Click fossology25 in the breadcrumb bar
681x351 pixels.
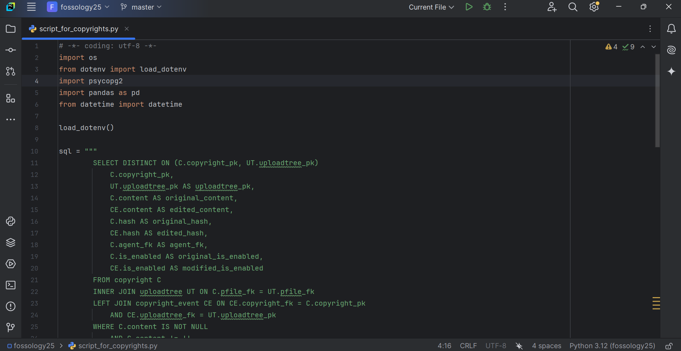click(x=31, y=346)
